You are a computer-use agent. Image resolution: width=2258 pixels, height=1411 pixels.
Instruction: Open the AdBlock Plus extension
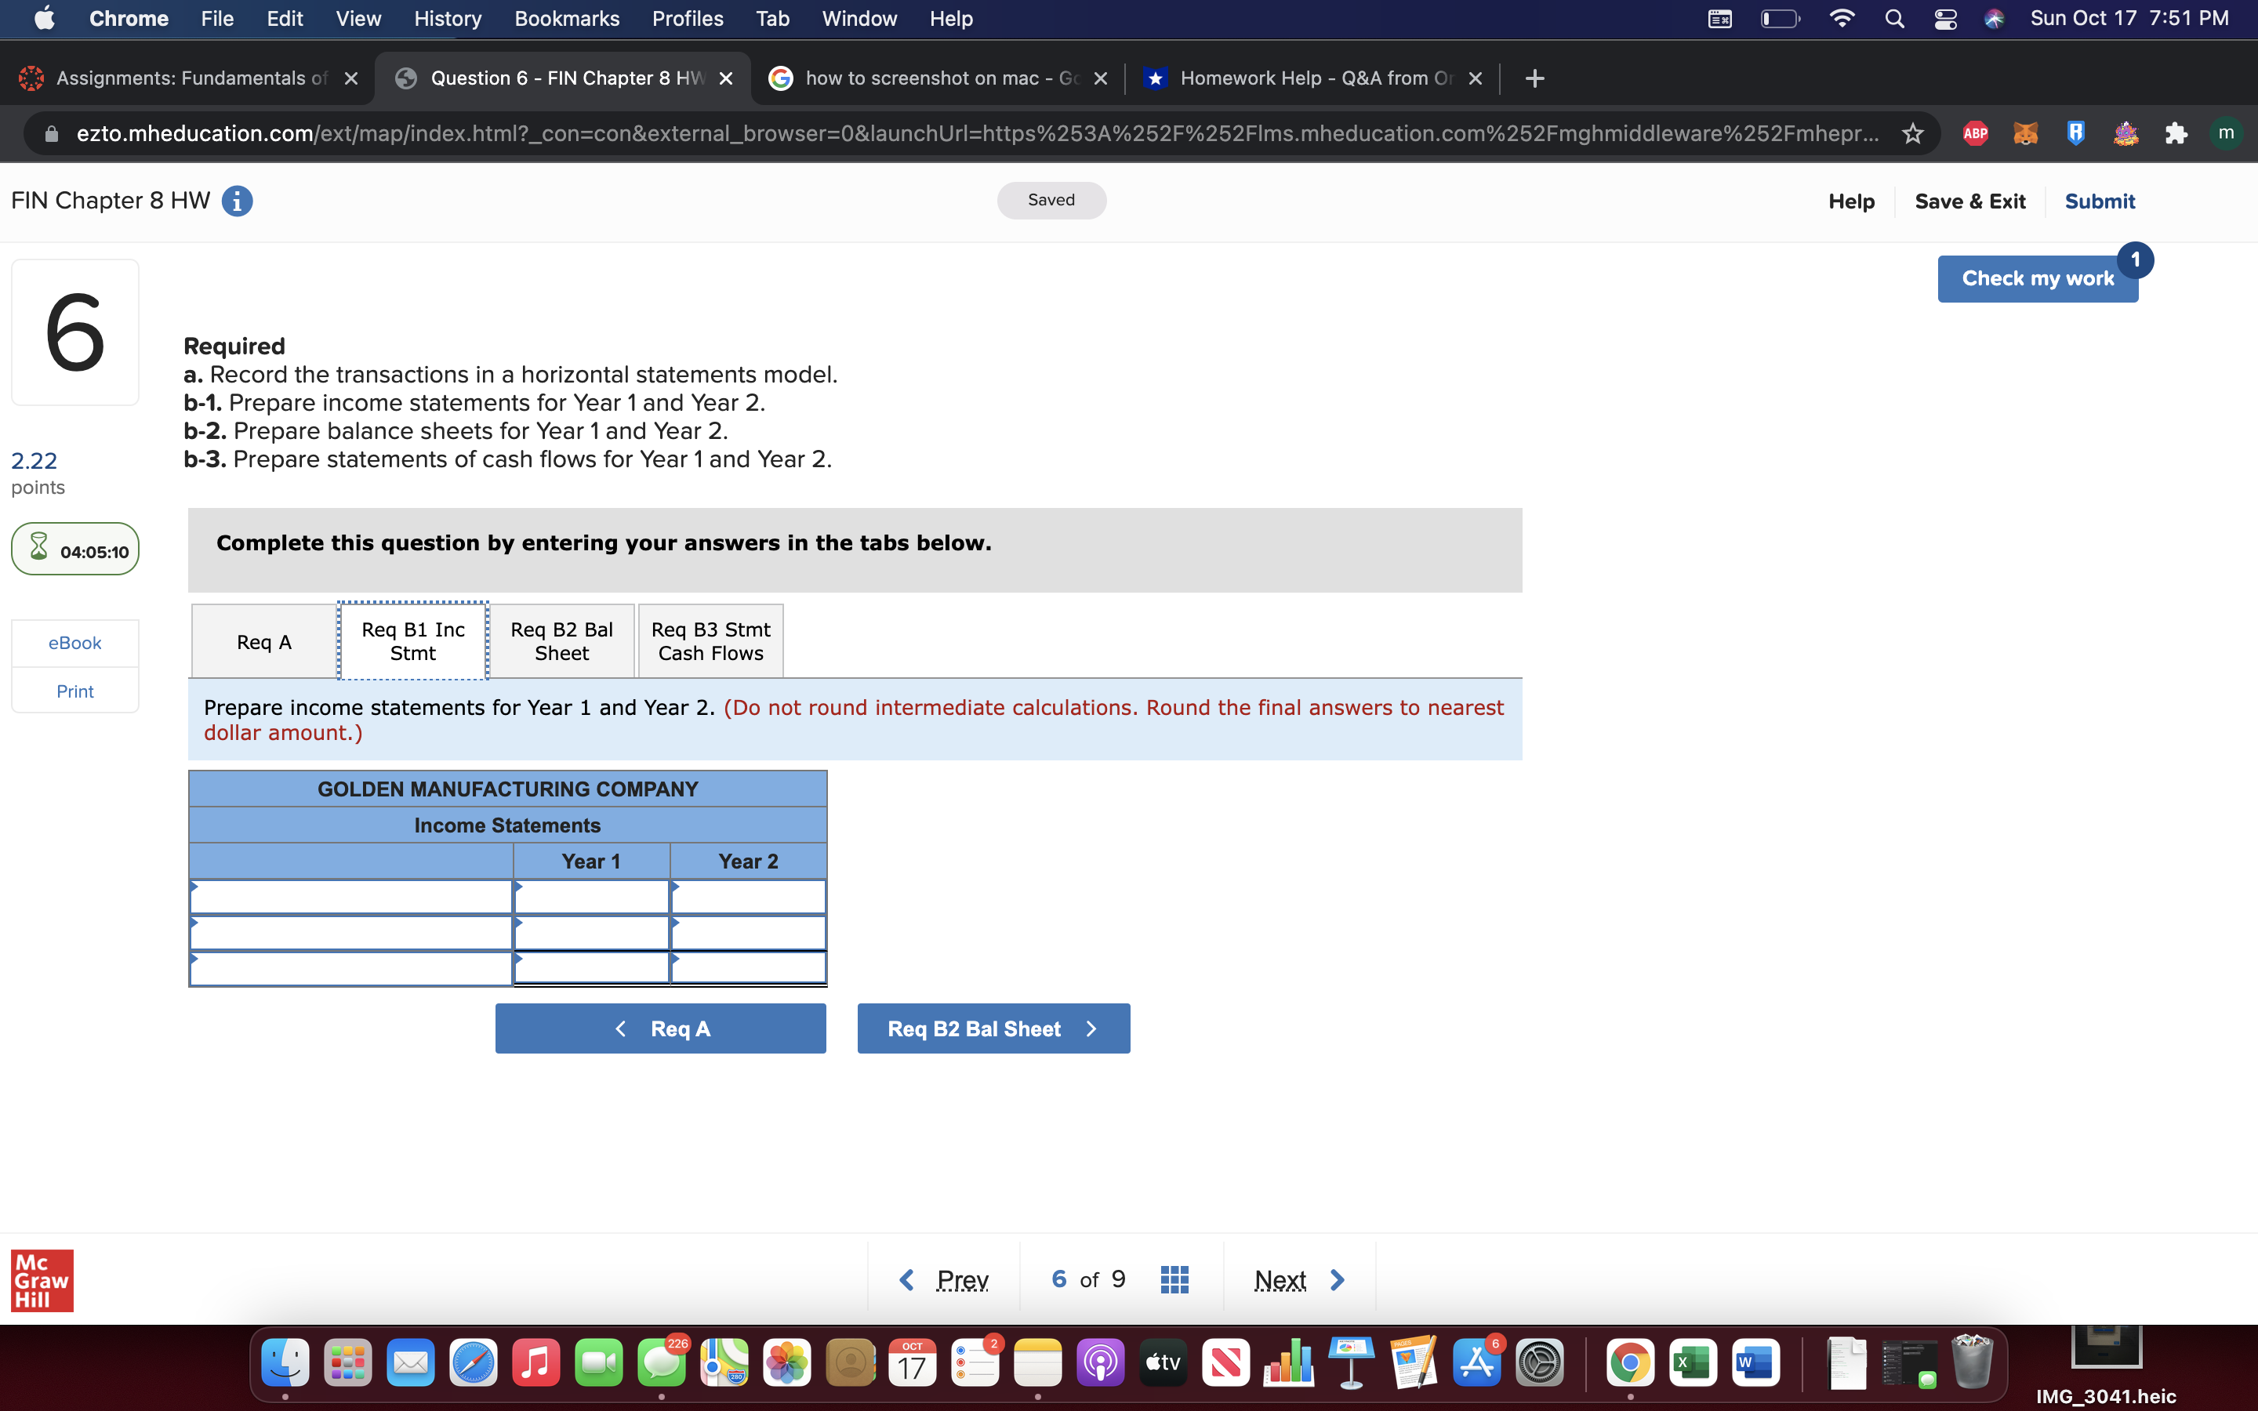tap(1977, 133)
